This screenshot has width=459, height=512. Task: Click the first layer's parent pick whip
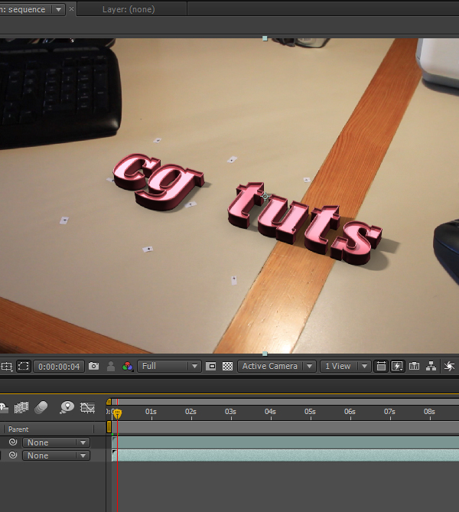tap(13, 442)
